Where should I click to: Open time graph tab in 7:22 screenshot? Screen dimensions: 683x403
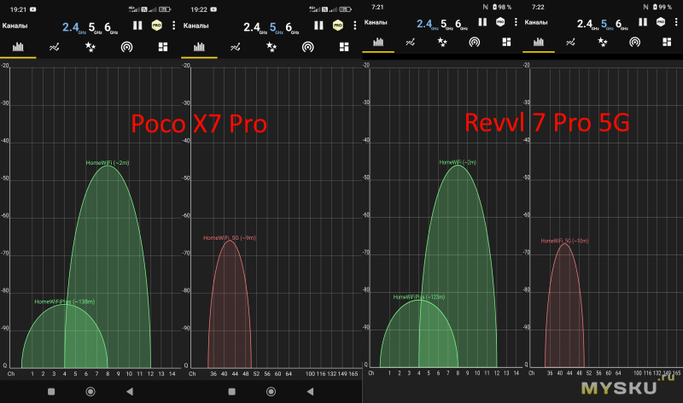click(570, 42)
